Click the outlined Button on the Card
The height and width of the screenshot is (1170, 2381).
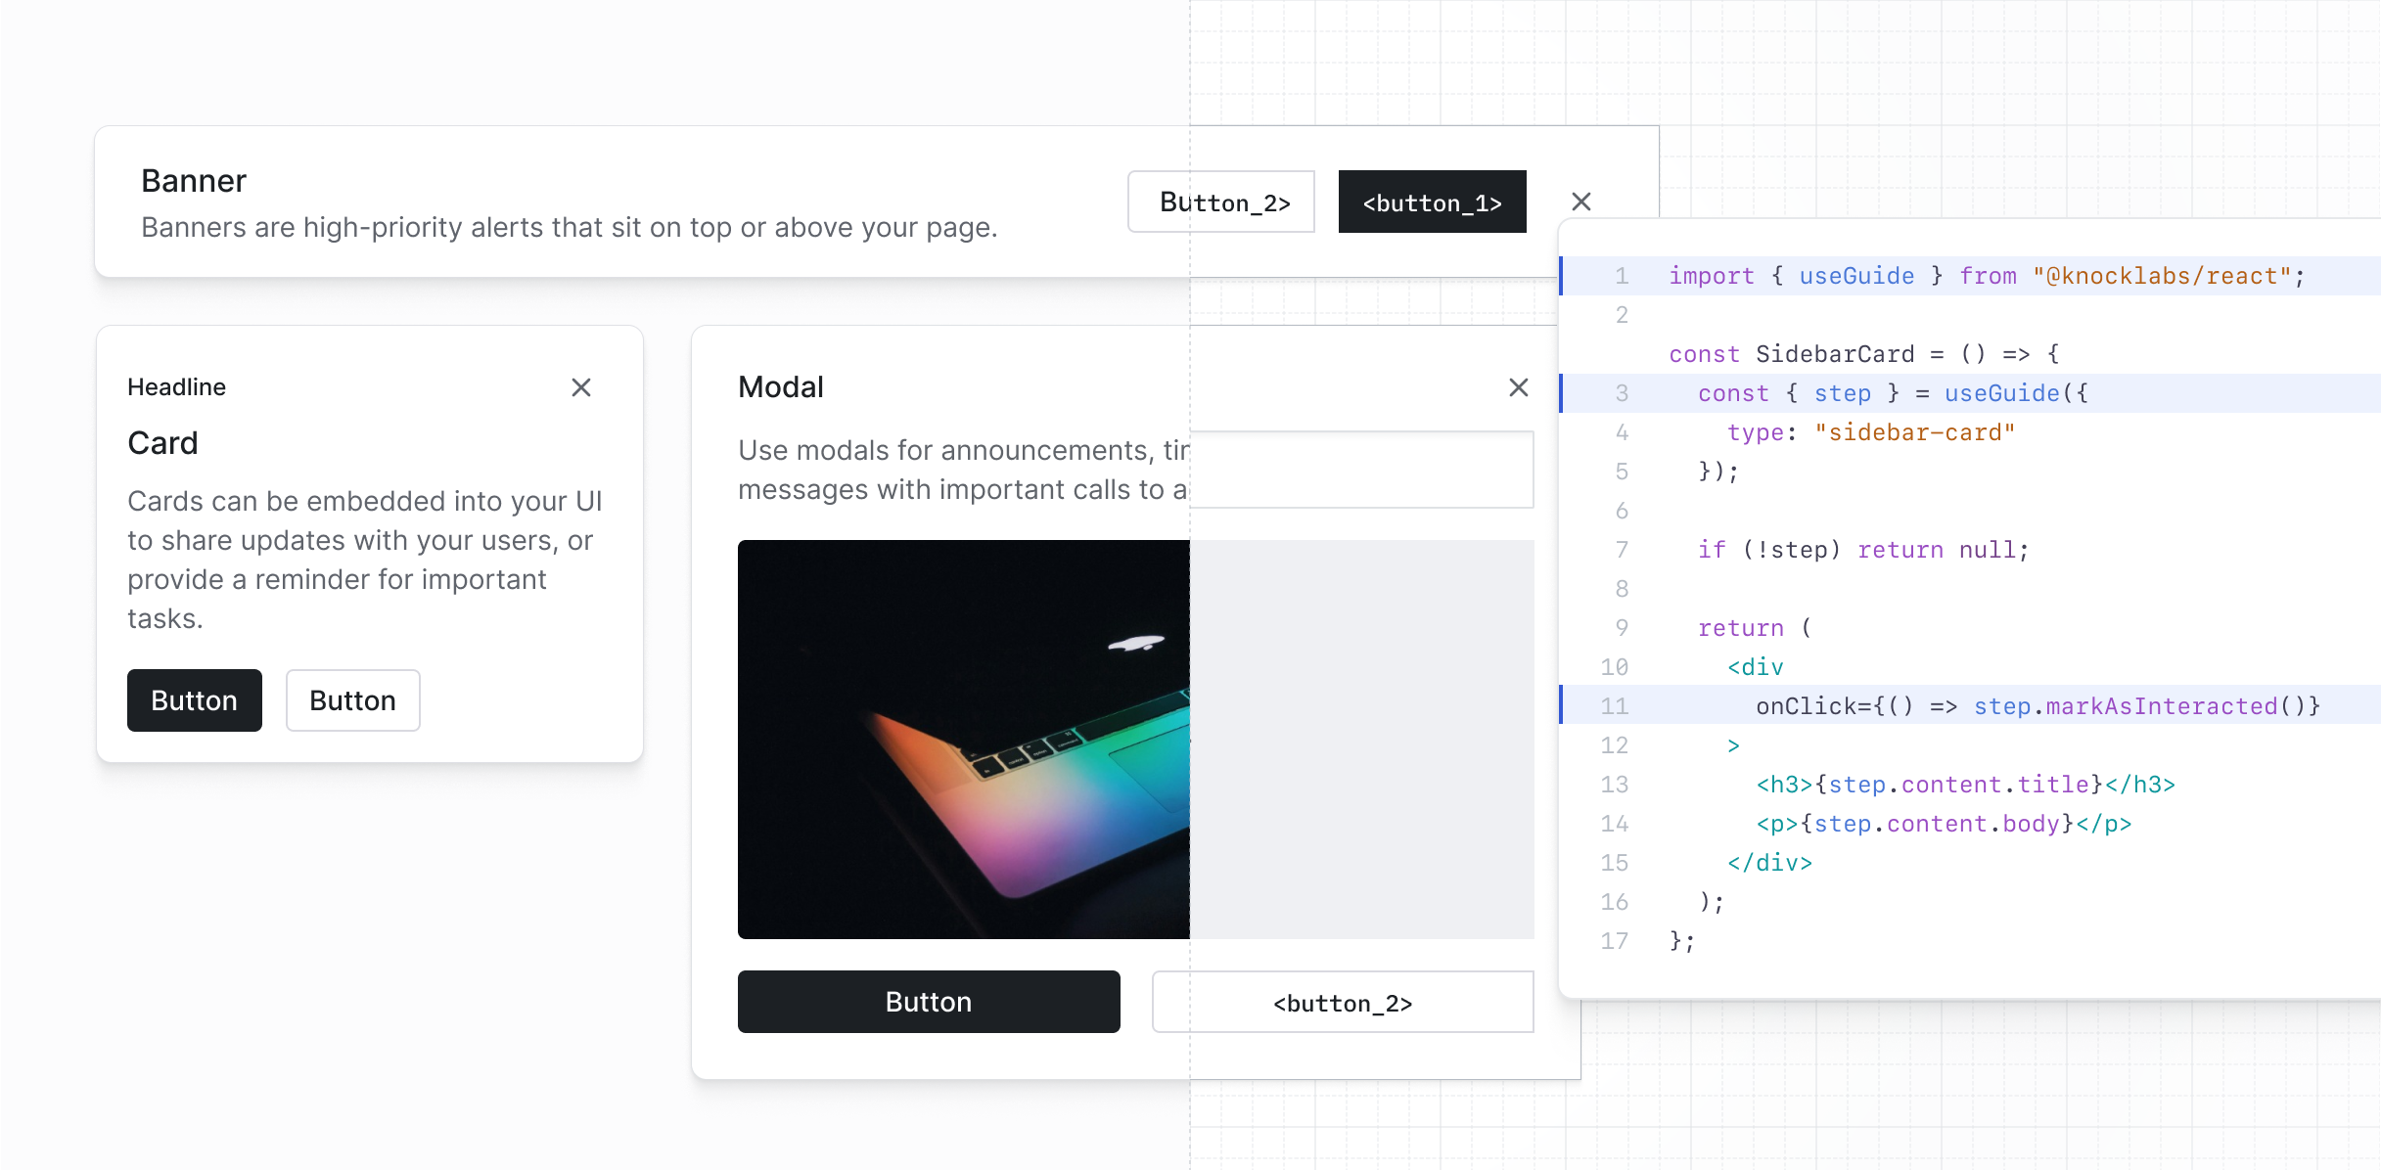tap(352, 700)
